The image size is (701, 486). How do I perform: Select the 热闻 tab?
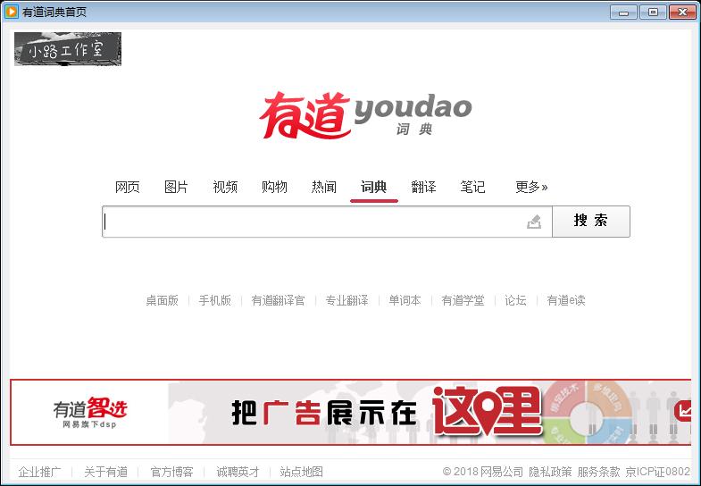[x=323, y=187]
